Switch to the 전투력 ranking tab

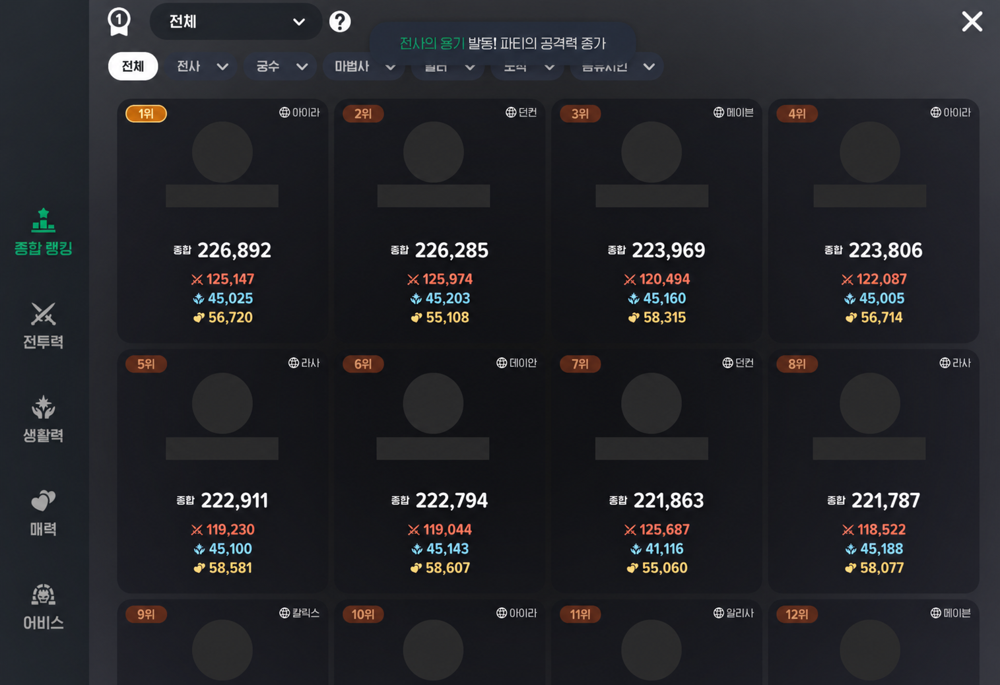click(x=44, y=325)
